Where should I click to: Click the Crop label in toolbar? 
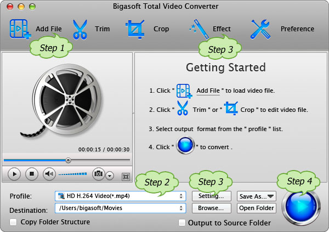coord(161,29)
